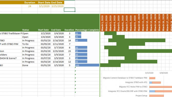
Task: Select the duration value 23
Action: (x=69, y=51)
